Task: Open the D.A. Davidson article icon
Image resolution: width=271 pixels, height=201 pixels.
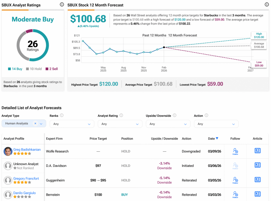Action: (257, 165)
